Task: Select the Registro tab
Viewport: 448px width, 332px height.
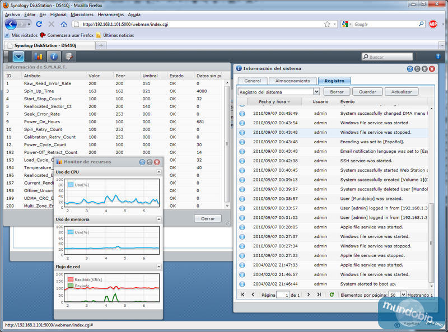Action: pos(334,81)
